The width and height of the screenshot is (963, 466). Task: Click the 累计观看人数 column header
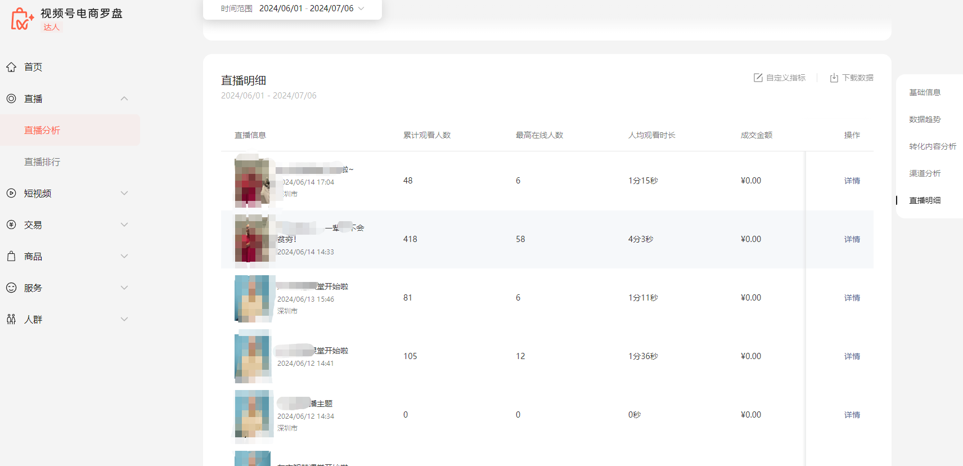point(427,135)
